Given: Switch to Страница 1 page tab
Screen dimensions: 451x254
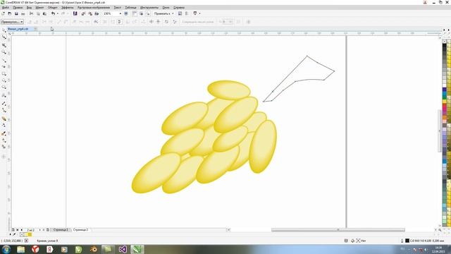Looking at the screenshot, I should [61, 230].
